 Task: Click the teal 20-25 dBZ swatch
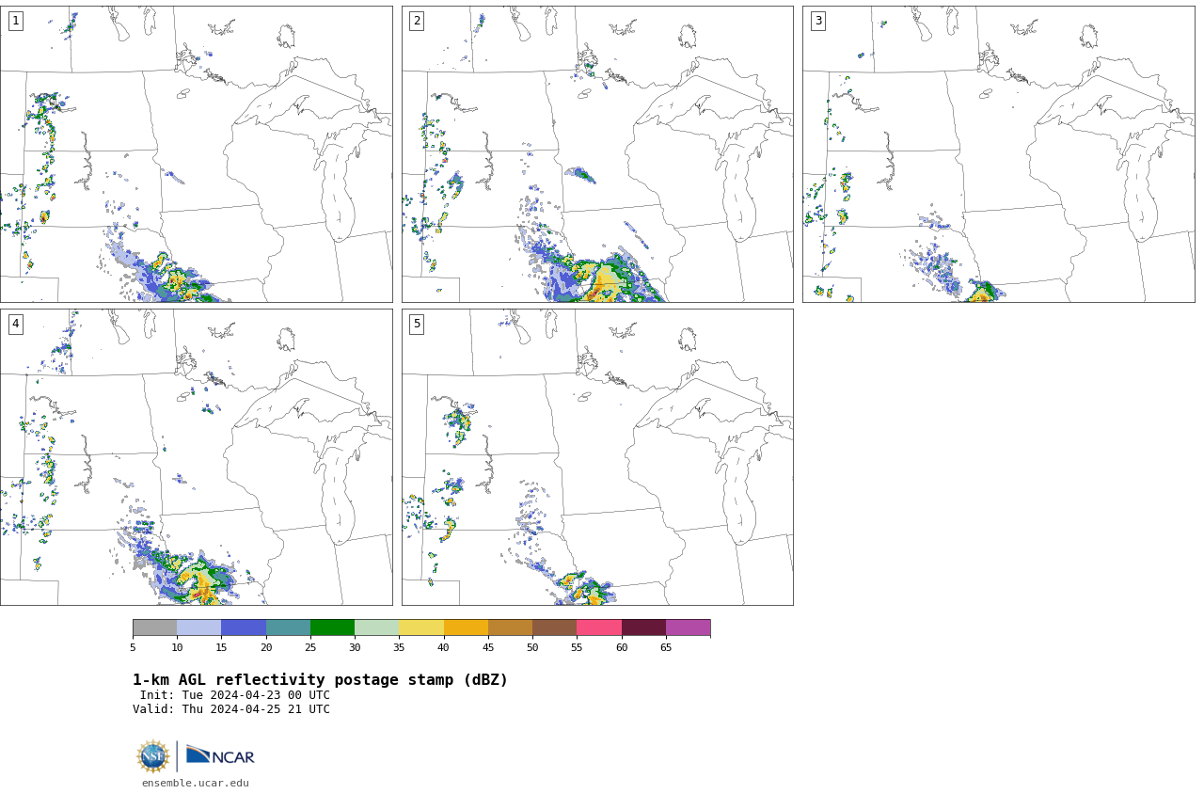(x=288, y=627)
